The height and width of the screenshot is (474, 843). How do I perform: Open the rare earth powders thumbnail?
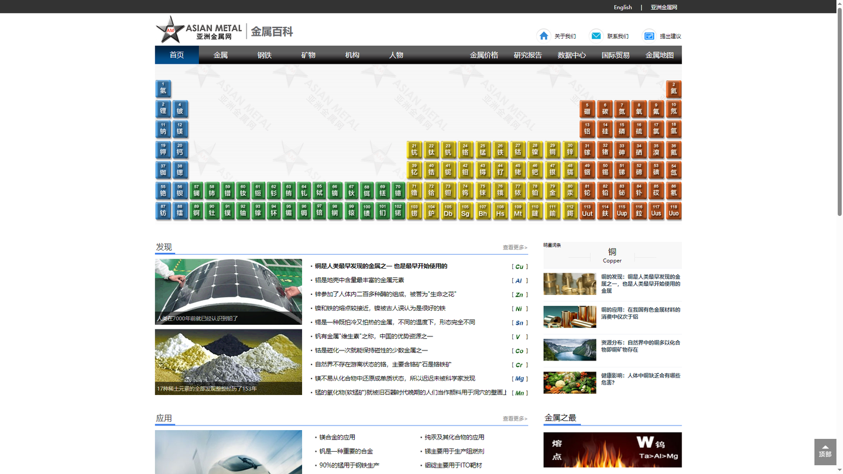tap(228, 362)
